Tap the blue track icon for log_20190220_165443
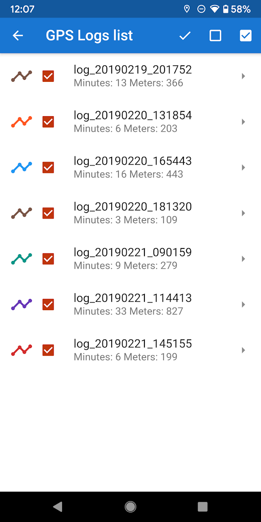Viewport: 261px width, 522px height. pos(21,167)
